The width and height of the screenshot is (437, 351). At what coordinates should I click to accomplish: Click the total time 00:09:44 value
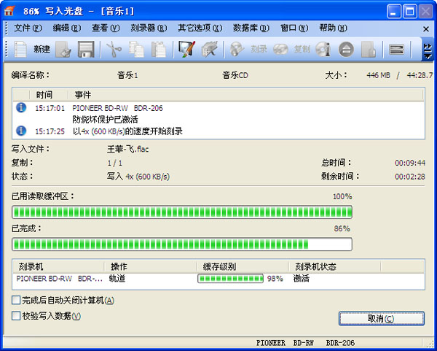tap(410, 163)
